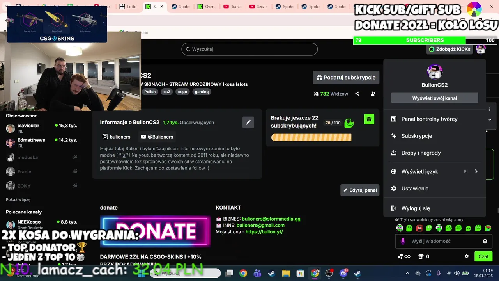Open the YouTube @Bulioners link
The height and width of the screenshot is (281, 499).
tap(157, 137)
